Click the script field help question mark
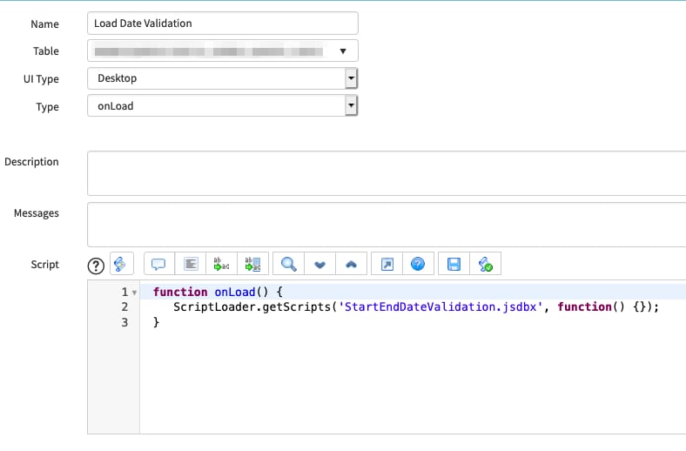This screenshot has width=686, height=451. (96, 265)
